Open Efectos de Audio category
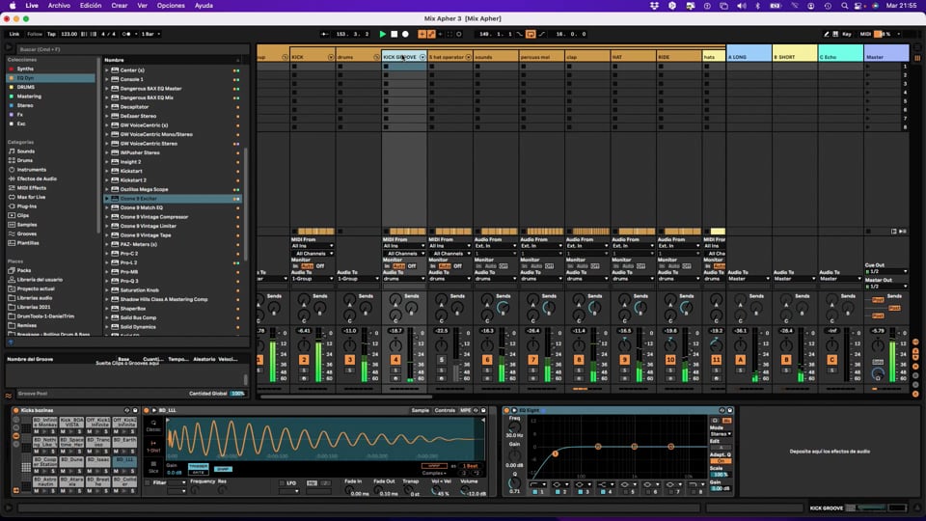Image resolution: width=926 pixels, height=521 pixels. [37, 178]
